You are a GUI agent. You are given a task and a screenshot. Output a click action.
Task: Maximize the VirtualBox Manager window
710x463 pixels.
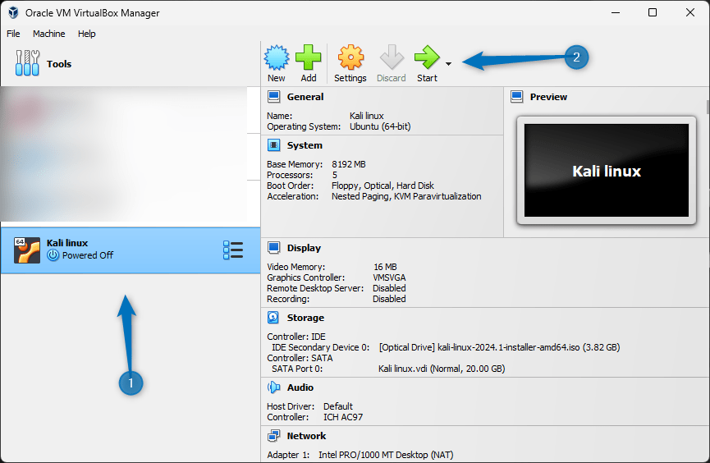[653, 12]
